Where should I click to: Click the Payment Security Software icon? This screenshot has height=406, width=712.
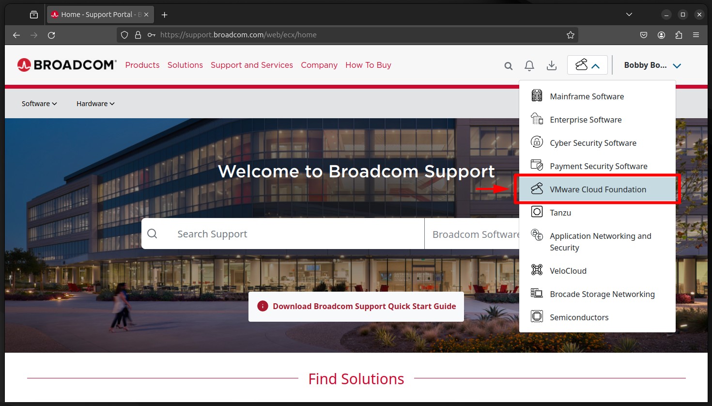click(x=537, y=165)
